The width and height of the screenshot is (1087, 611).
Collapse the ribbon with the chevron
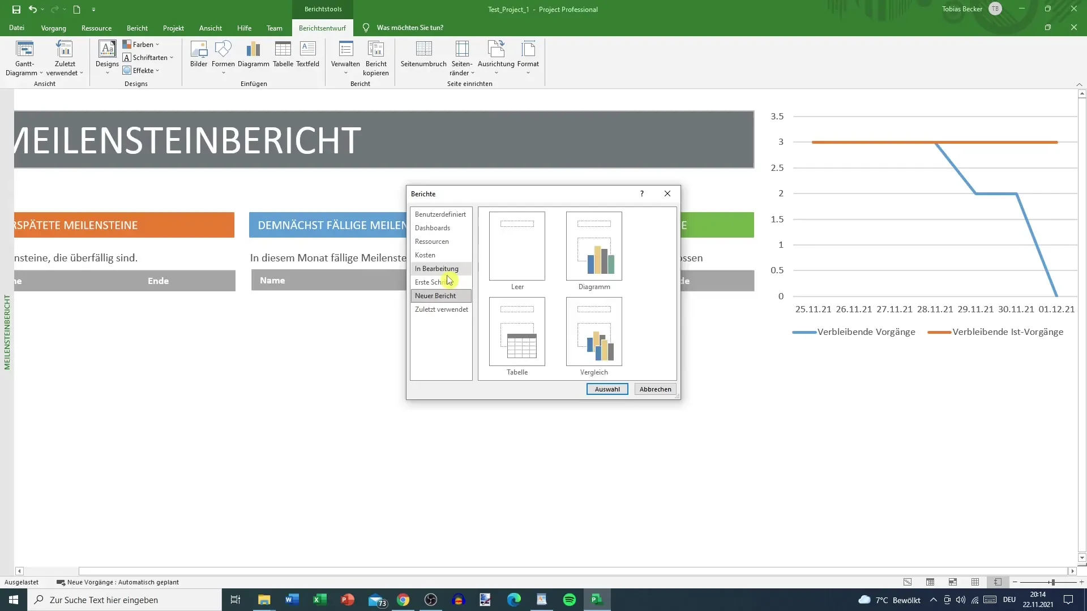(x=1079, y=84)
